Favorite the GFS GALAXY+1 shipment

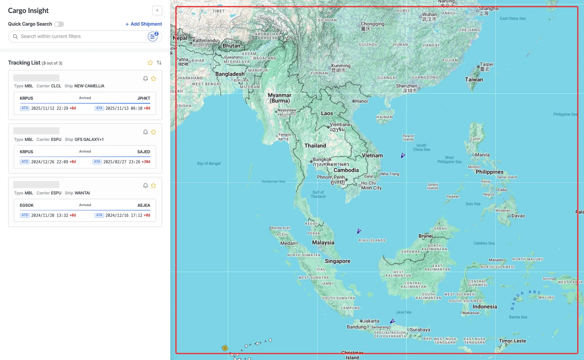[x=153, y=132]
